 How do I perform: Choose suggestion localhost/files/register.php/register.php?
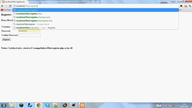(x=96, y=21)
